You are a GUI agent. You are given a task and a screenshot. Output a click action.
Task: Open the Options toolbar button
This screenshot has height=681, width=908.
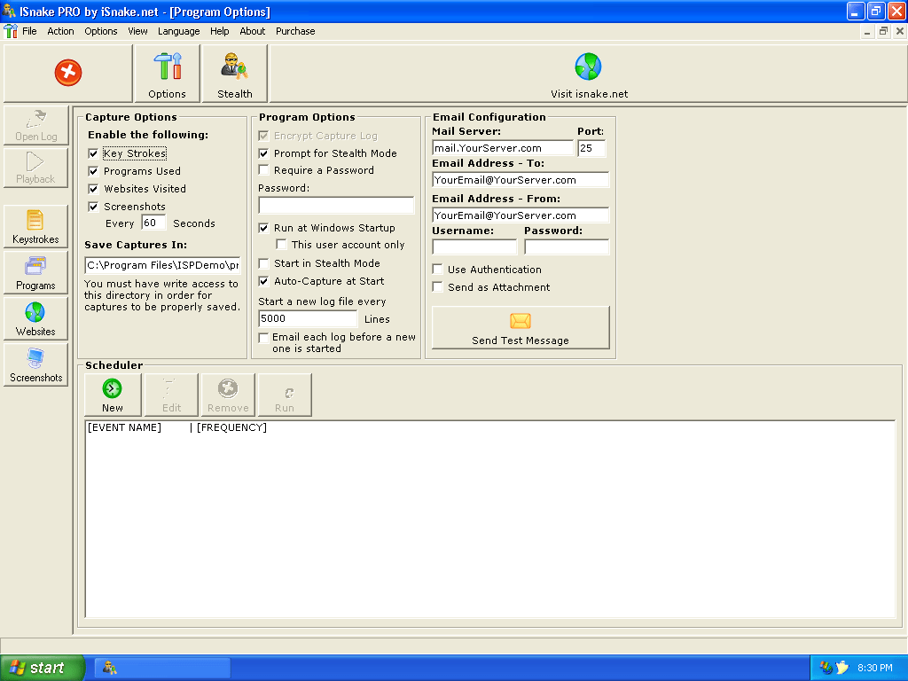click(167, 74)
